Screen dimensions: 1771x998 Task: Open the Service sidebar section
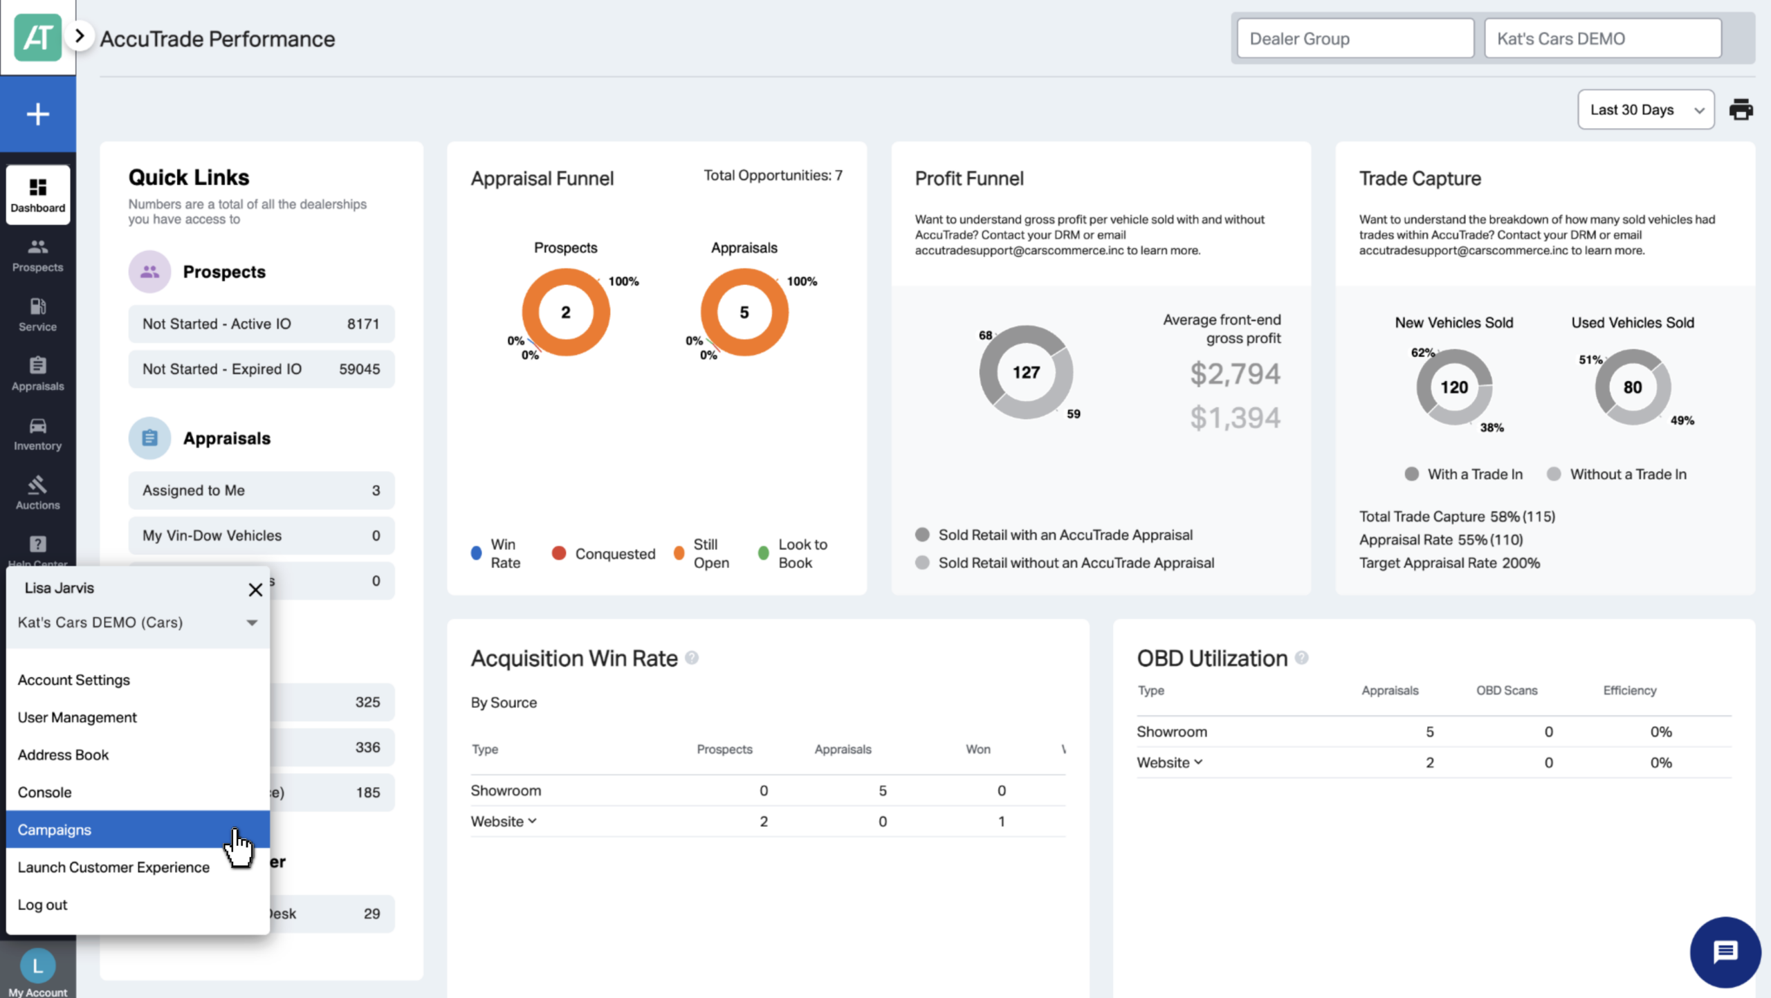click(x=38, y=315)
